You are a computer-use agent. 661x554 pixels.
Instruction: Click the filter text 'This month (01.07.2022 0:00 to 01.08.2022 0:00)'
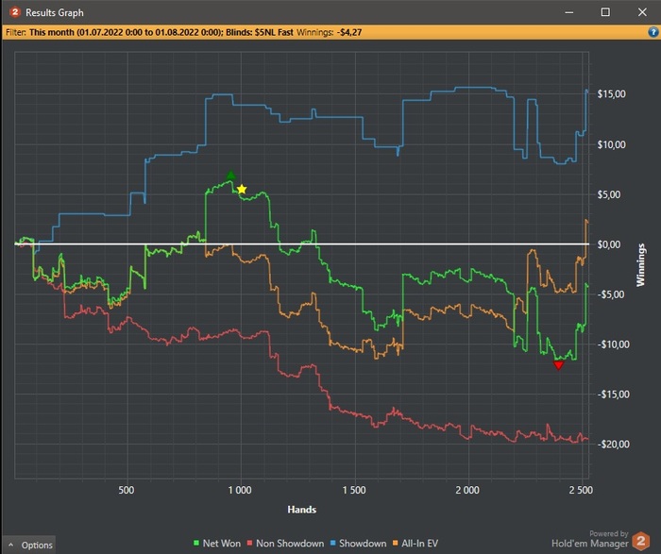point(126,32)
